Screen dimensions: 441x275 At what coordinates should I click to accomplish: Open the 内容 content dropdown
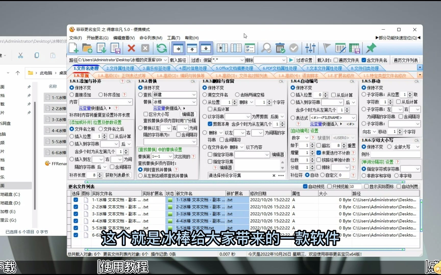tap(130, 102)
